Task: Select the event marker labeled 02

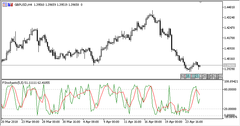Action: [182, 76]
